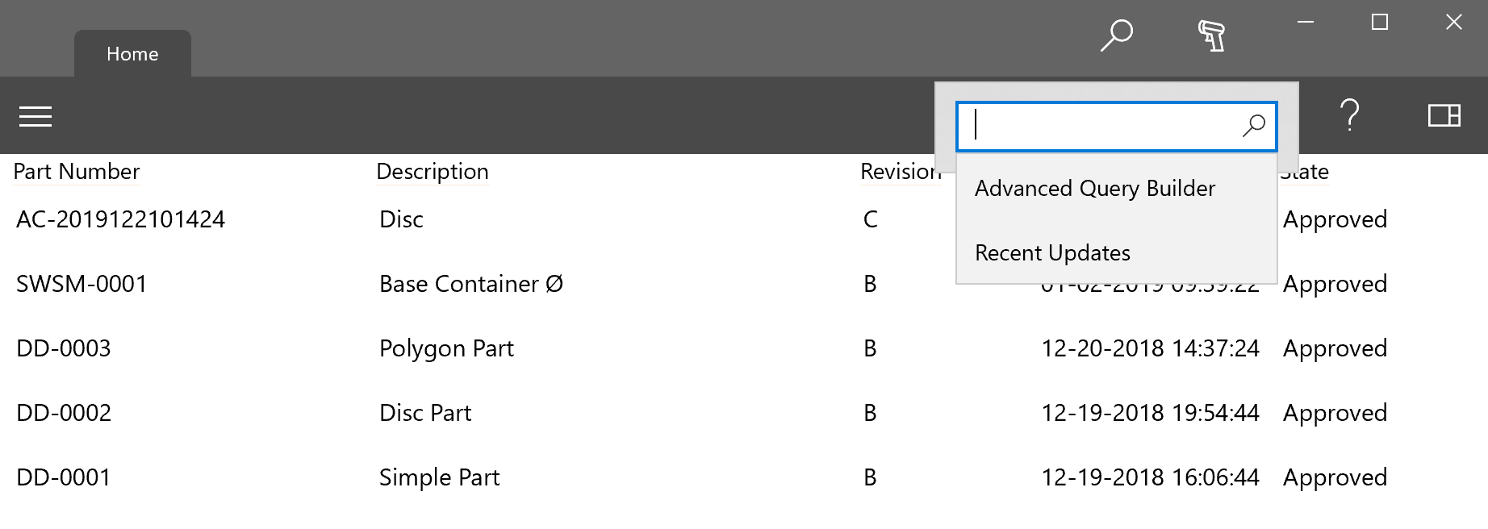Sort by State column header

click(1305, 172)
